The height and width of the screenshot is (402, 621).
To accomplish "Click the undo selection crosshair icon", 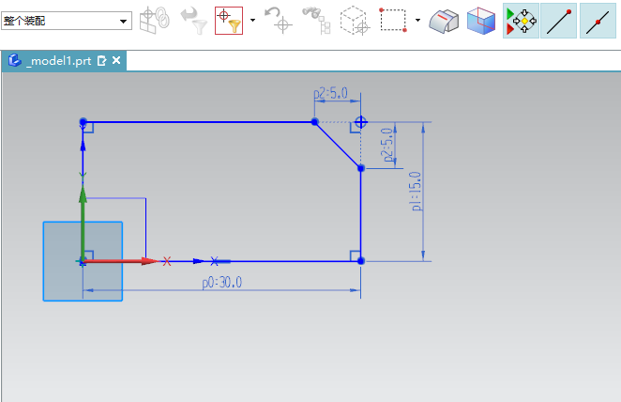I will pos(279,21).
